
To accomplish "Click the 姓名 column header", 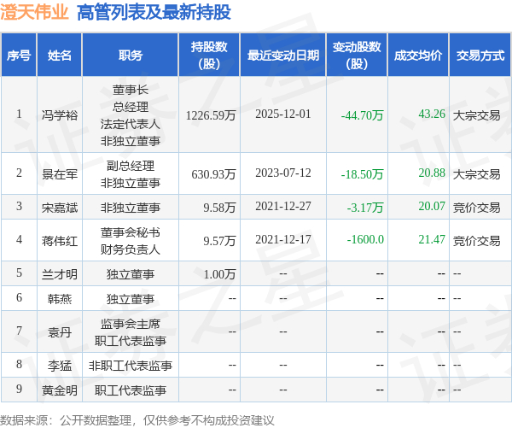I will pyautogui.click(x=60, y=56).
